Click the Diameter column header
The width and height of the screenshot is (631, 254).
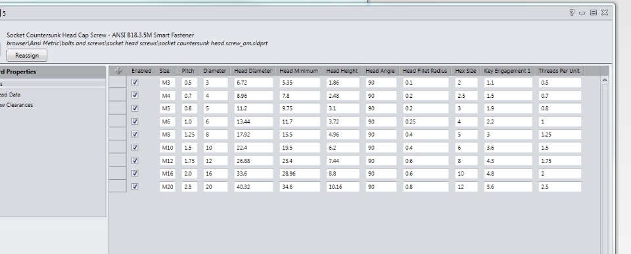pyautogui.click(x=215, y=71)
